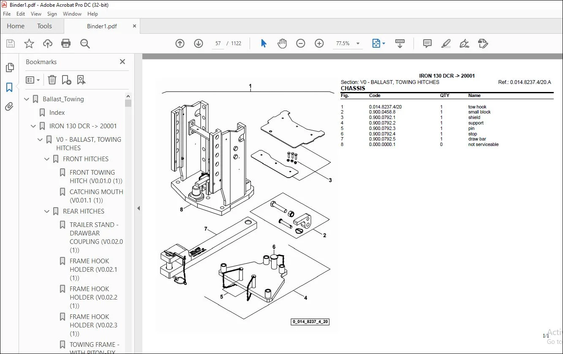Viewport: 563px width, 354px height.
Task: Zoom in with the plus button
Action: coord(319,43)
